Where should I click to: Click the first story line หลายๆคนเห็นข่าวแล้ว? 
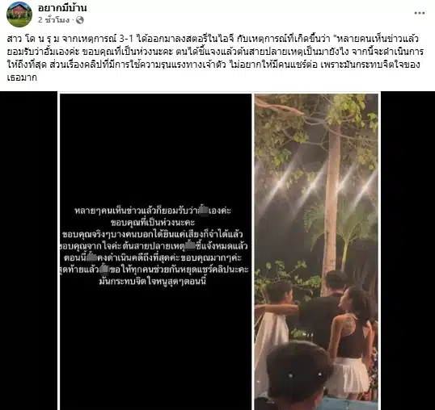point(153,211)
